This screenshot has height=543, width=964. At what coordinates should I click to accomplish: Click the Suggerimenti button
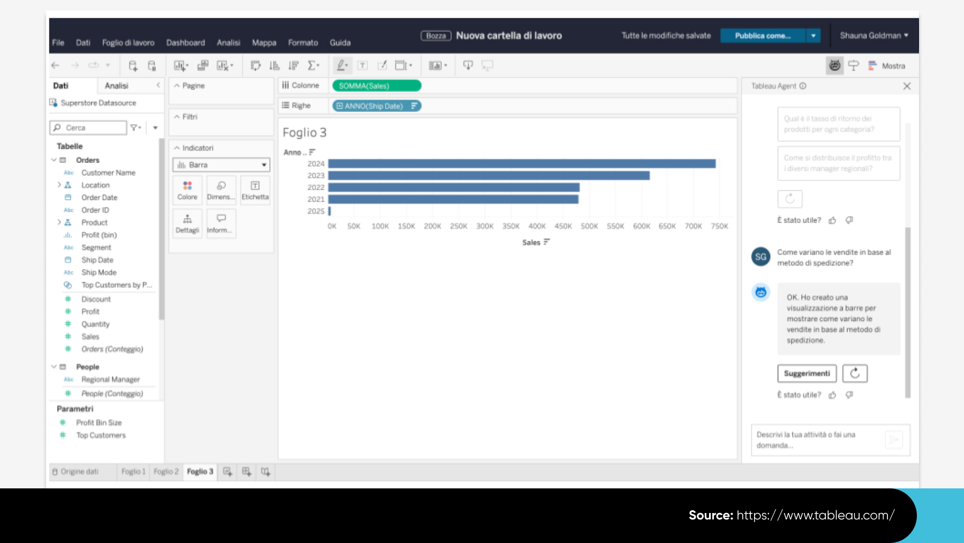[807, 373]
